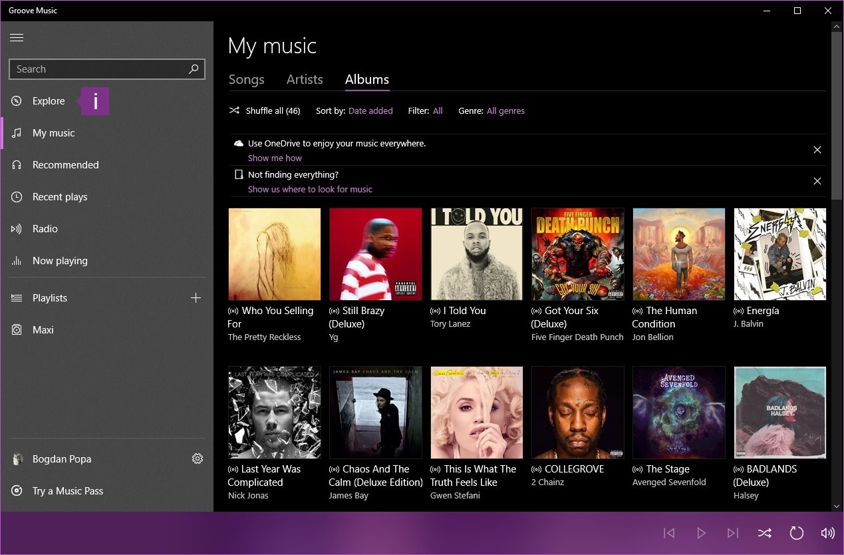Viewport: 844px width, 555px height.
Task: Skip to the next track
Action: tap(732, 533)
